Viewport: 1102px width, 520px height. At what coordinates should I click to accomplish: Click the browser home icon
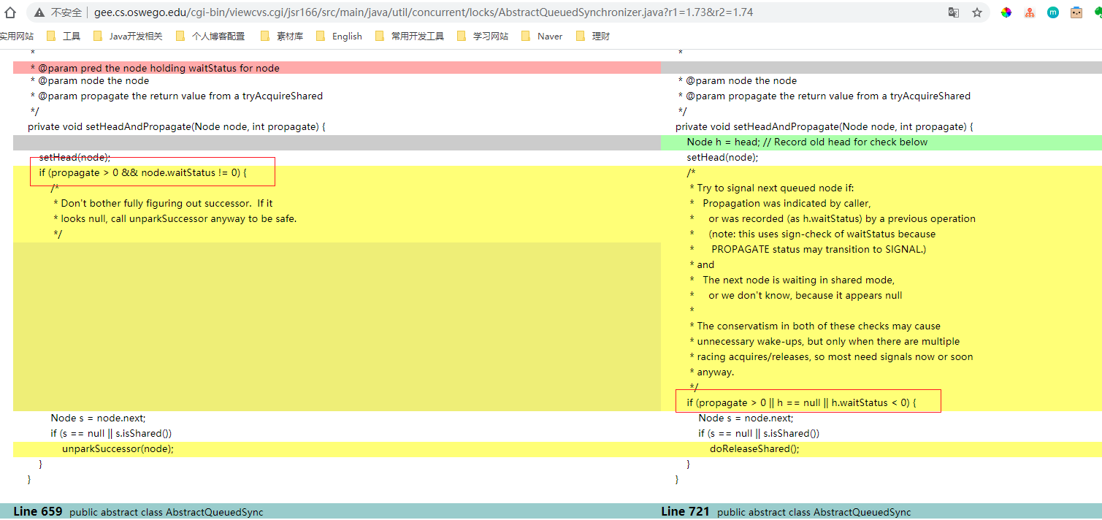tap(10, 12)
